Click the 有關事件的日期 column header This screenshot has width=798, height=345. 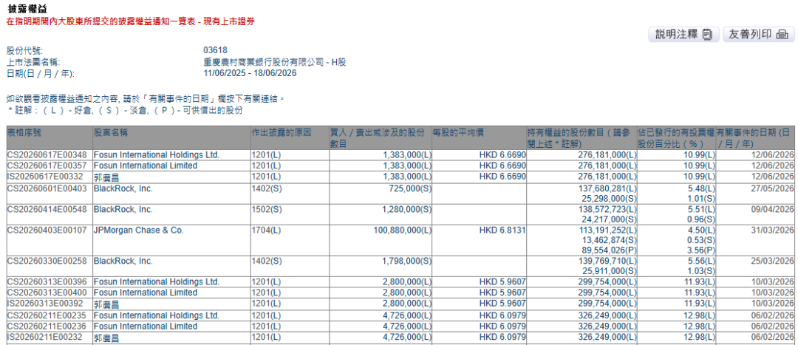pos(754,138)
